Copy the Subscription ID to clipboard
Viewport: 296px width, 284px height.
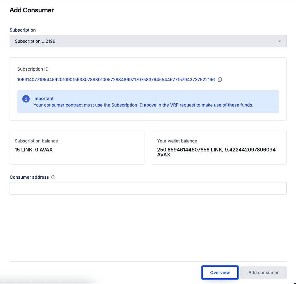(x=220, y=80)
